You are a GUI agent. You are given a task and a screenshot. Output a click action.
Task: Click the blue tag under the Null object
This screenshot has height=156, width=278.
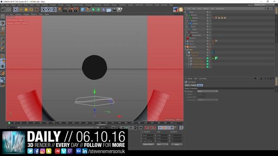(x=213, y=52)
